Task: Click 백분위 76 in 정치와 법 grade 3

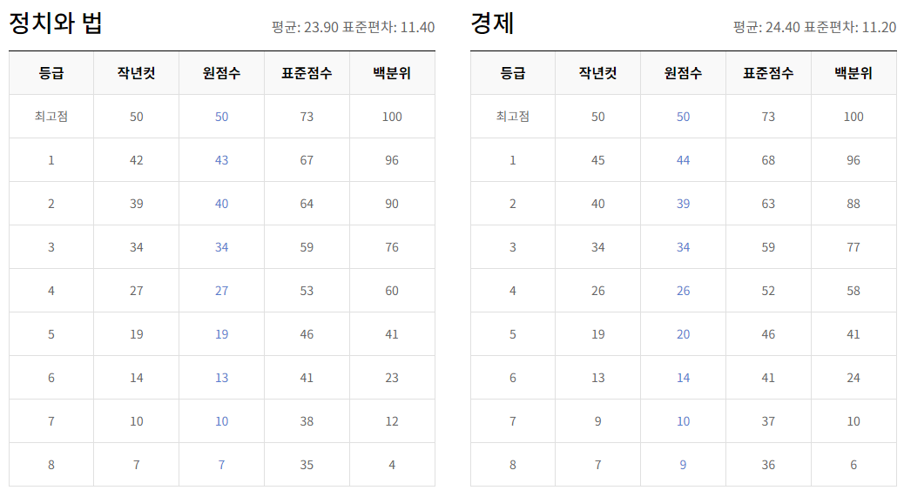Action: pyautogui.click(x=392, y=247)
